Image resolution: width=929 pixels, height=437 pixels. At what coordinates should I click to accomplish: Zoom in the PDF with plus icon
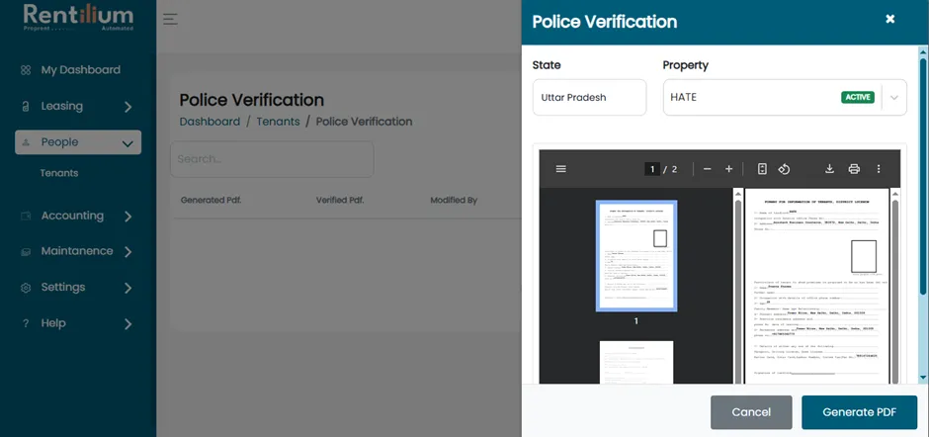tap(729, 170)
